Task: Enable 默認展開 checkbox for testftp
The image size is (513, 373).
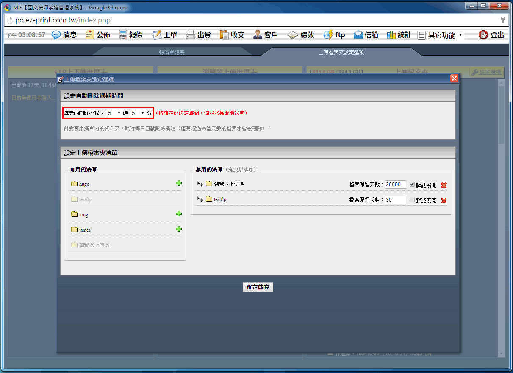Action: [412, 200]
